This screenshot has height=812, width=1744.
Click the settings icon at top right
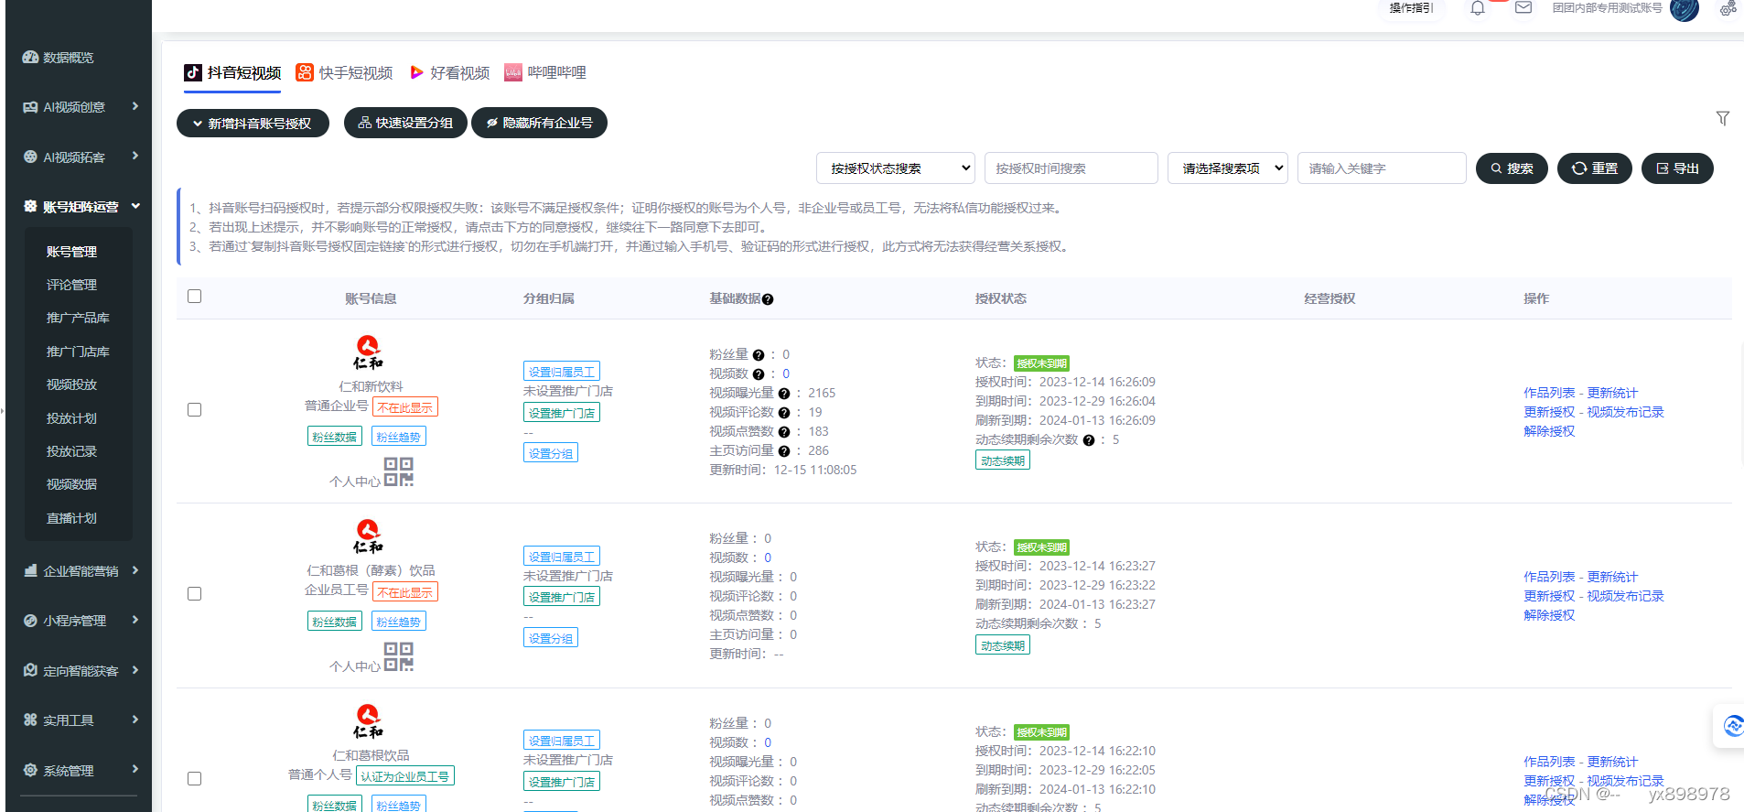click(1728, 8)
